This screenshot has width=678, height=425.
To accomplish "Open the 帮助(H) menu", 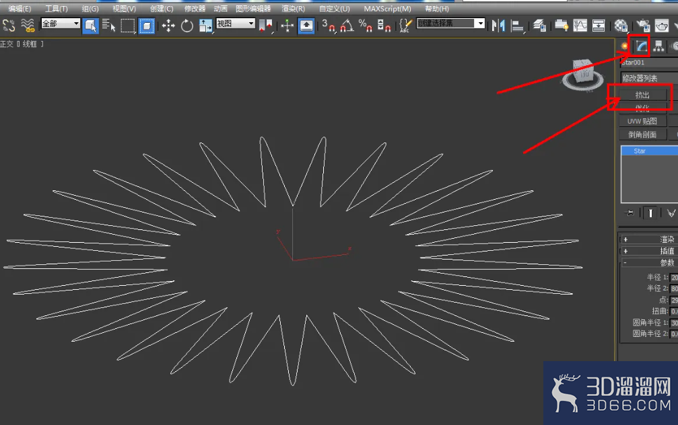I will tap(437, 9).
